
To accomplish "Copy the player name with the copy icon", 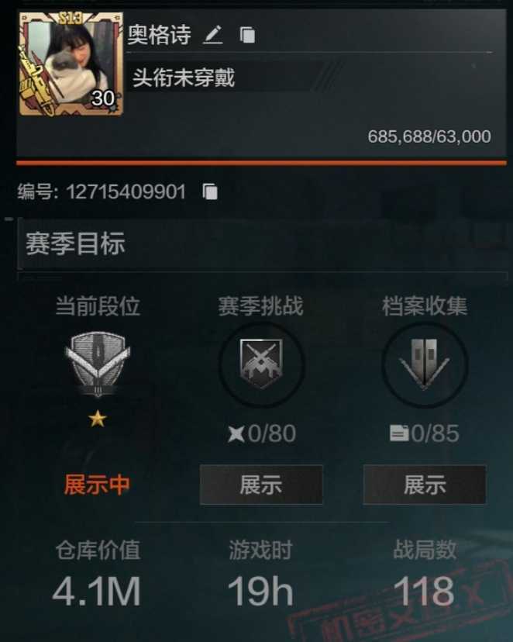I will point(247,35).
